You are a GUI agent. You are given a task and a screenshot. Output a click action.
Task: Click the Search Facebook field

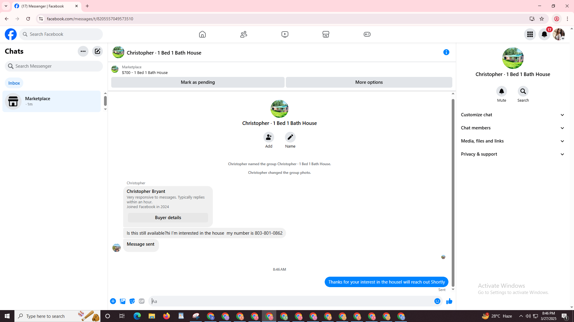click(61, 34)
